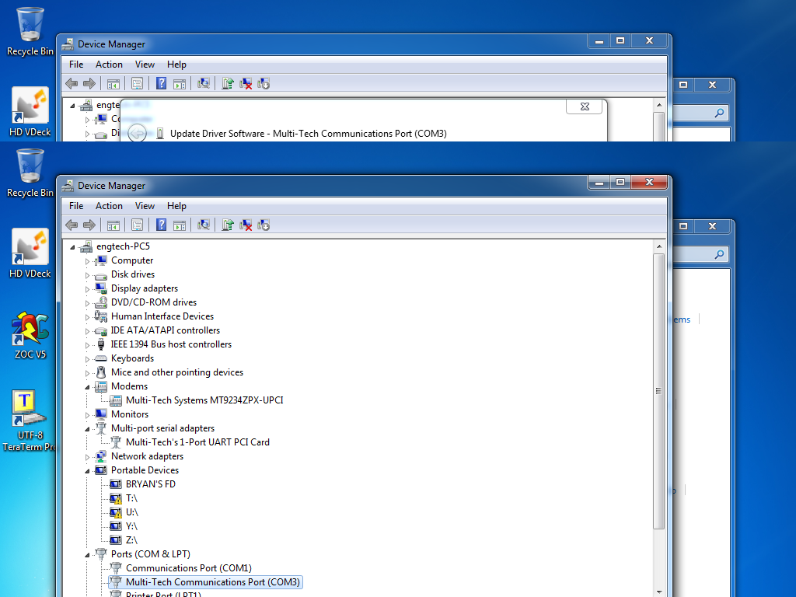Collapse the Ports (COM & LPT) node

pyautogui.click(x=87, y=555)
